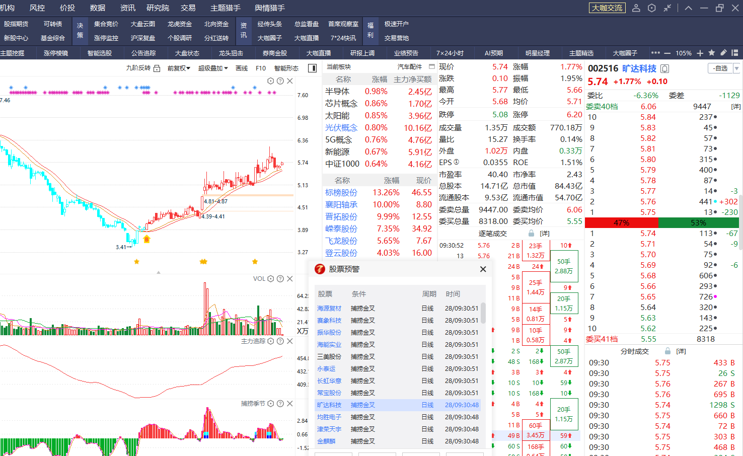The image size is (743, 456).
Task: Open the 研究院 menu
Action: [x=158, y=8]
